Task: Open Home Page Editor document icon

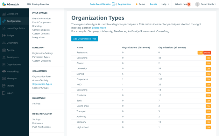Action: (x=4, y=28)
